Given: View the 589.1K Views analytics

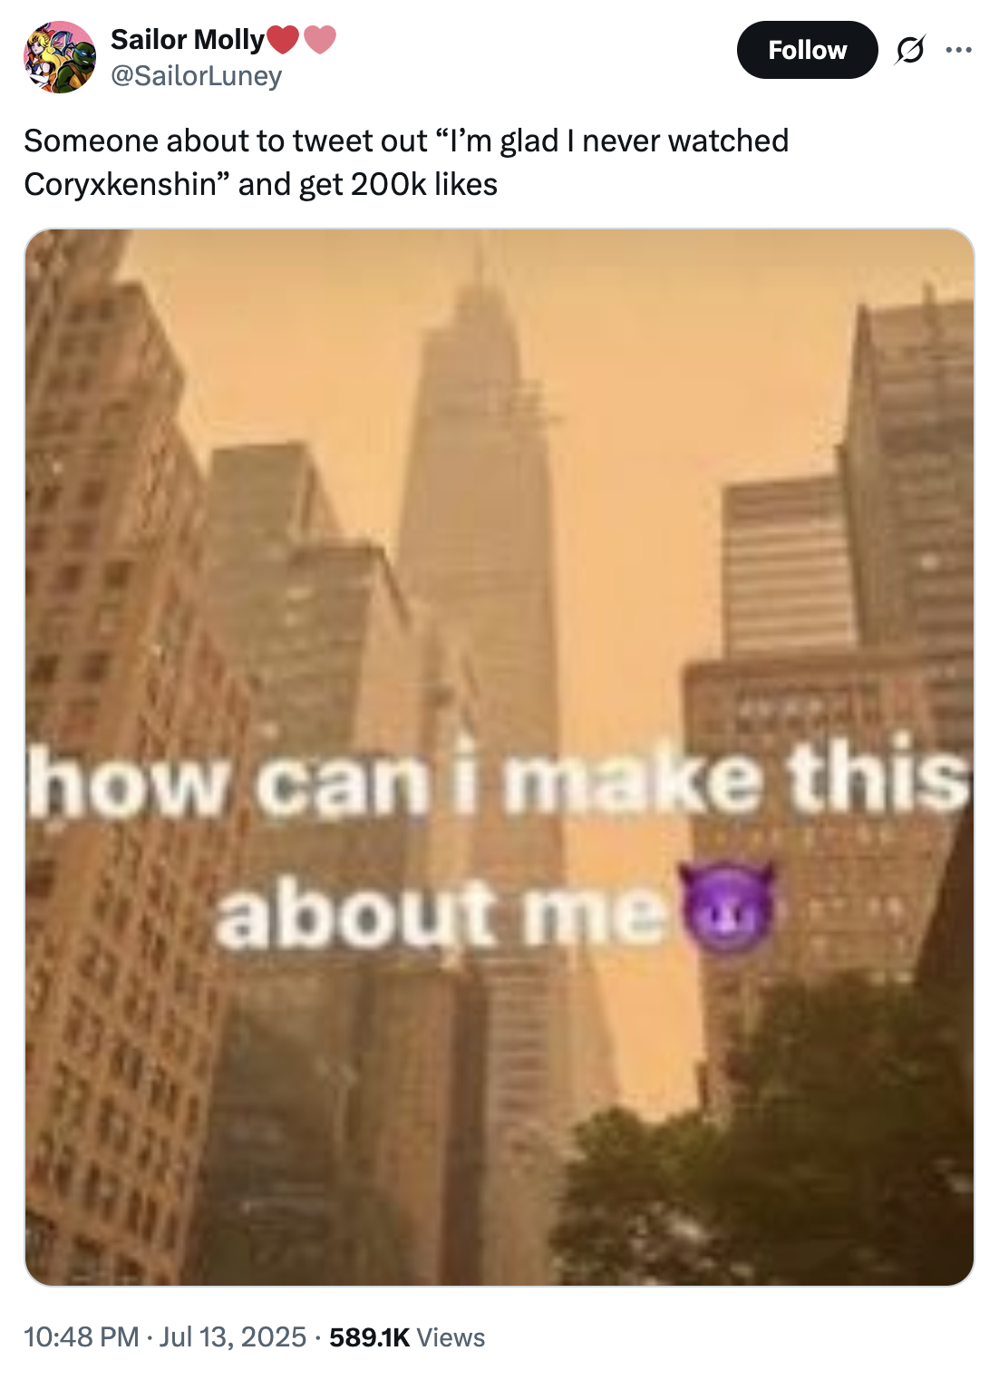Looking at the screenshot, I should point(407,1337).
